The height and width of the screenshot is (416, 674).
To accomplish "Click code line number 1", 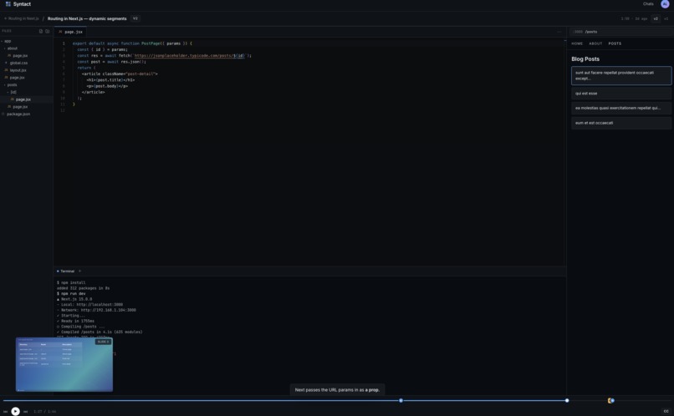I will point(64,43).
